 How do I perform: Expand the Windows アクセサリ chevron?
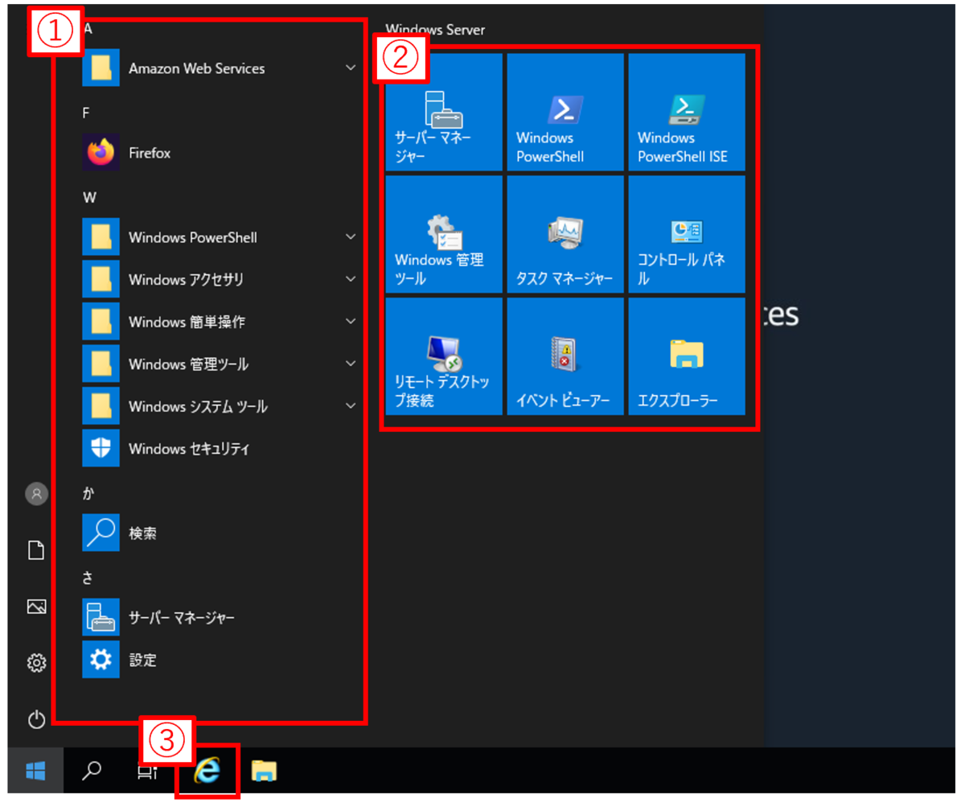click(x=351, y=279)
